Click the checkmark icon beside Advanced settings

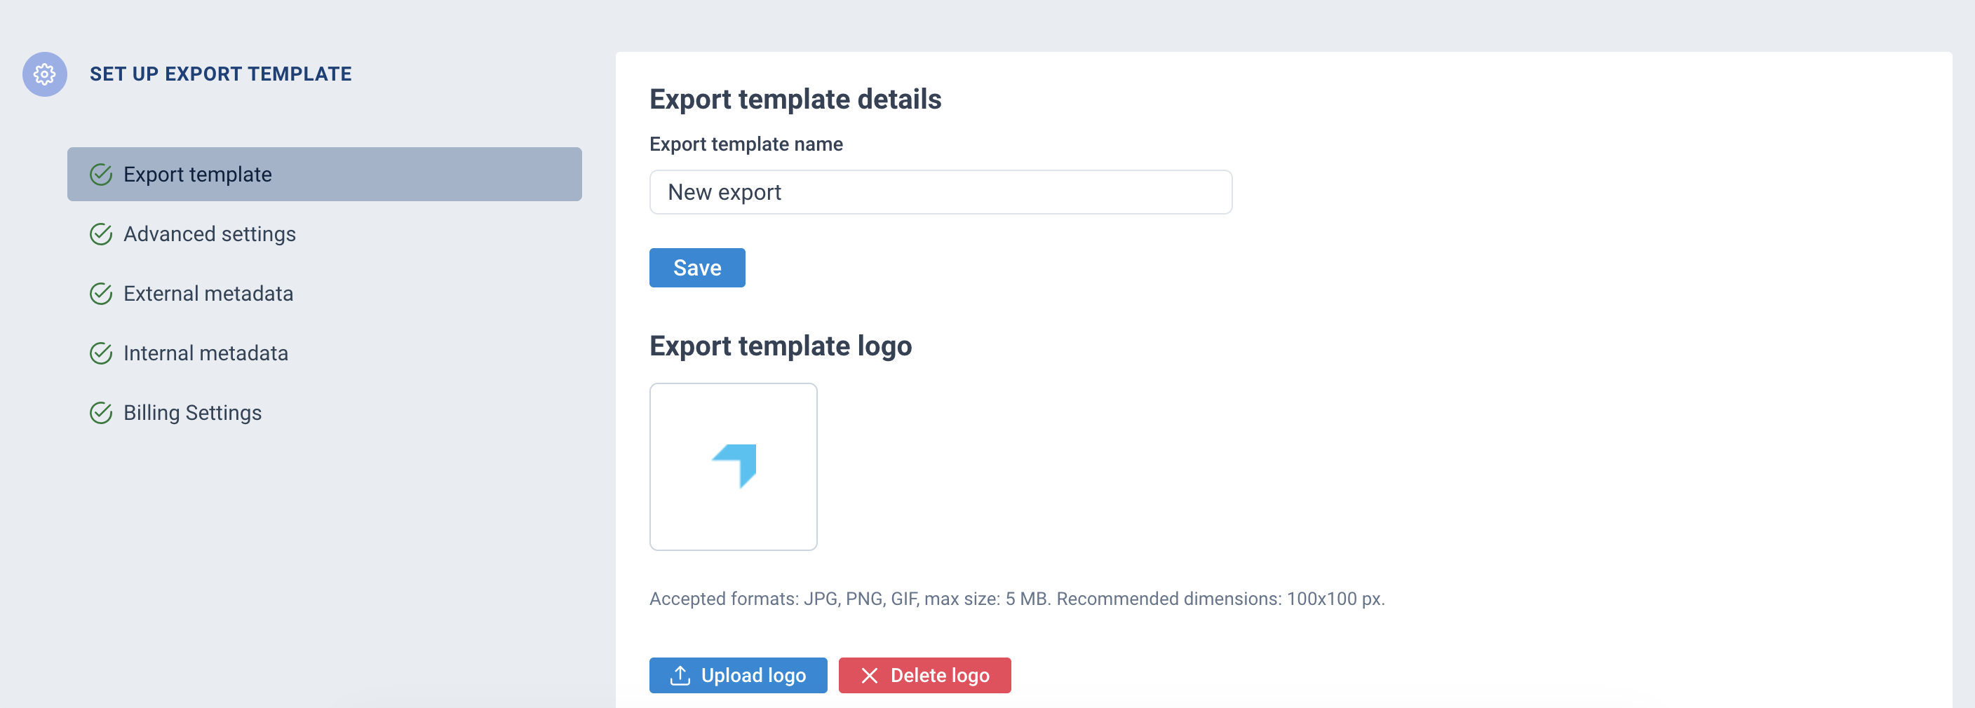(x=101, y=234)
